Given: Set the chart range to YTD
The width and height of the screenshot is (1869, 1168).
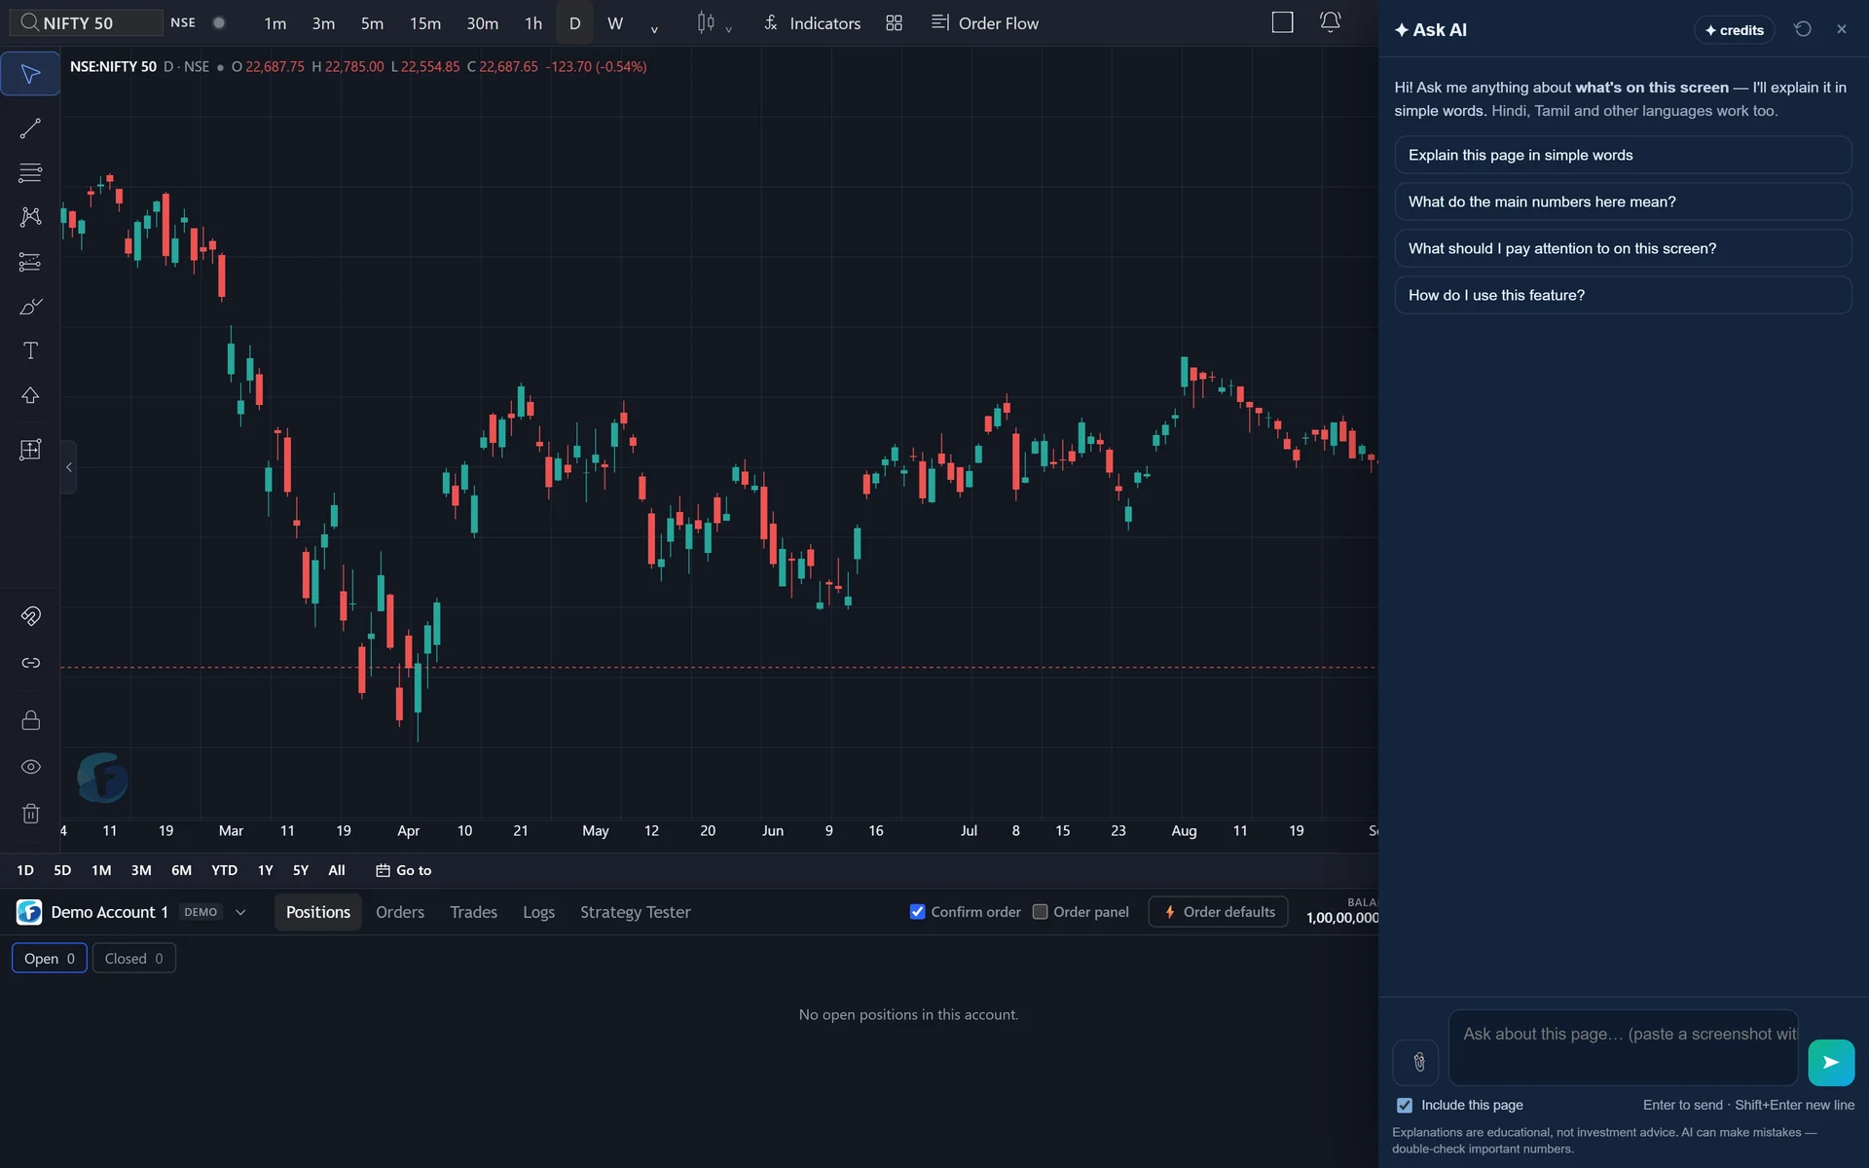Looking at the screenshot, I should tap(224, 870).
